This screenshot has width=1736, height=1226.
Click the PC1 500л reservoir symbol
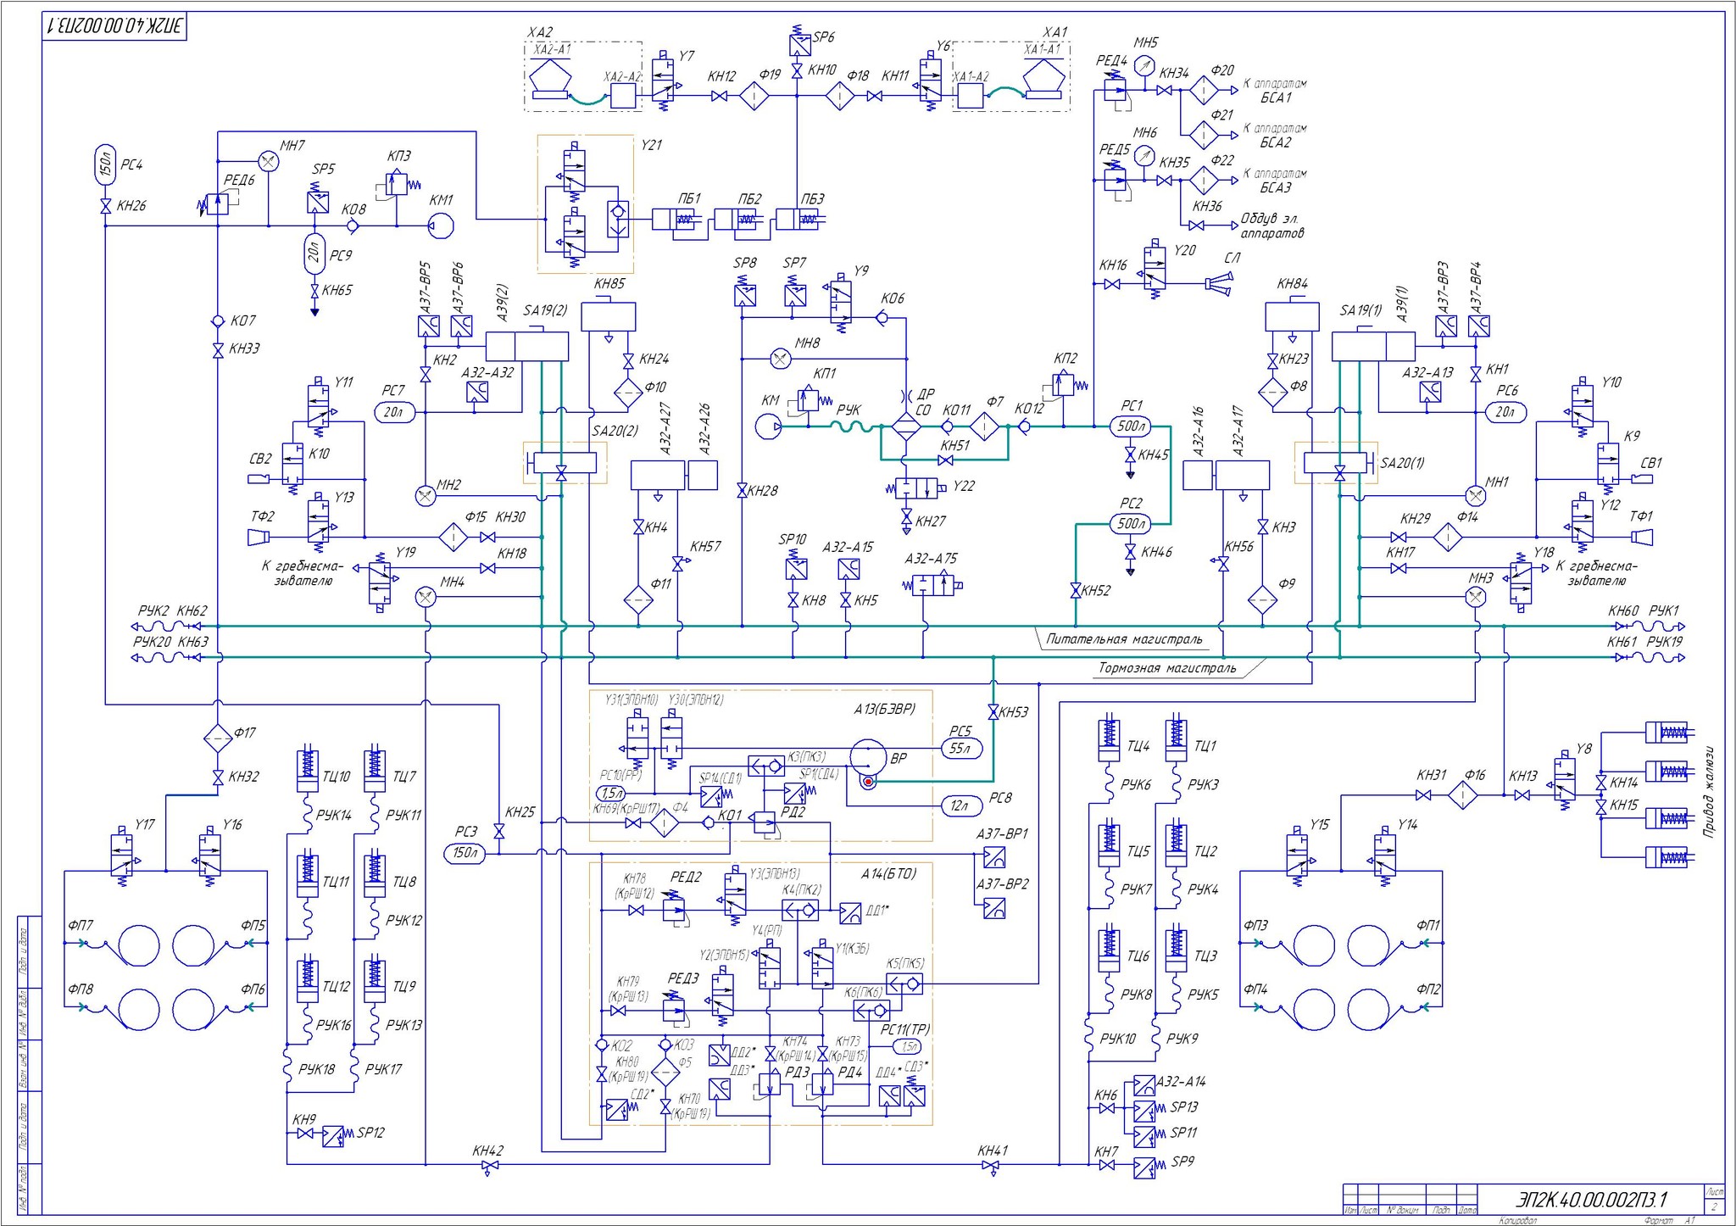[1131, 426]
